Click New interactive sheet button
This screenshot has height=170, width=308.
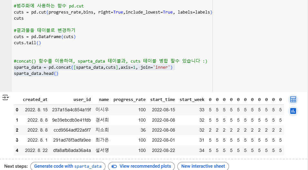(203, 166)
